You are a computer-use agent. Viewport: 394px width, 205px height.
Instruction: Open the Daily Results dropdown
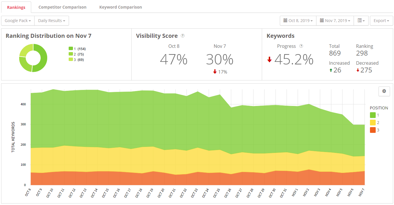pos(52,21)
